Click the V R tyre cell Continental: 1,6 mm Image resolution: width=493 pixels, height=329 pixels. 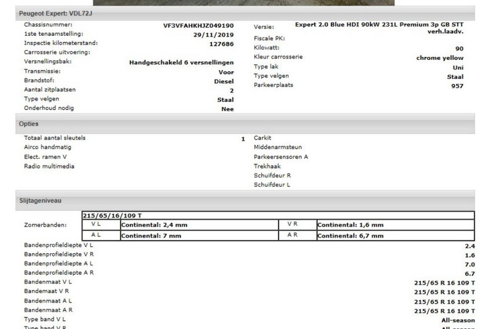pyautogui.click(x=350, y=225)
